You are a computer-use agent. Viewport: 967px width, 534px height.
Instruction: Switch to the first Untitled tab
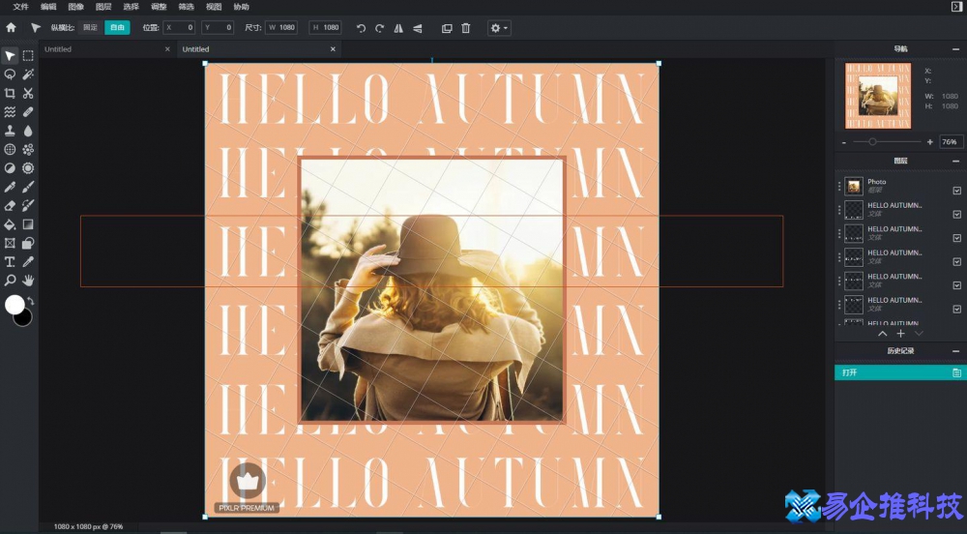point(58,49)
